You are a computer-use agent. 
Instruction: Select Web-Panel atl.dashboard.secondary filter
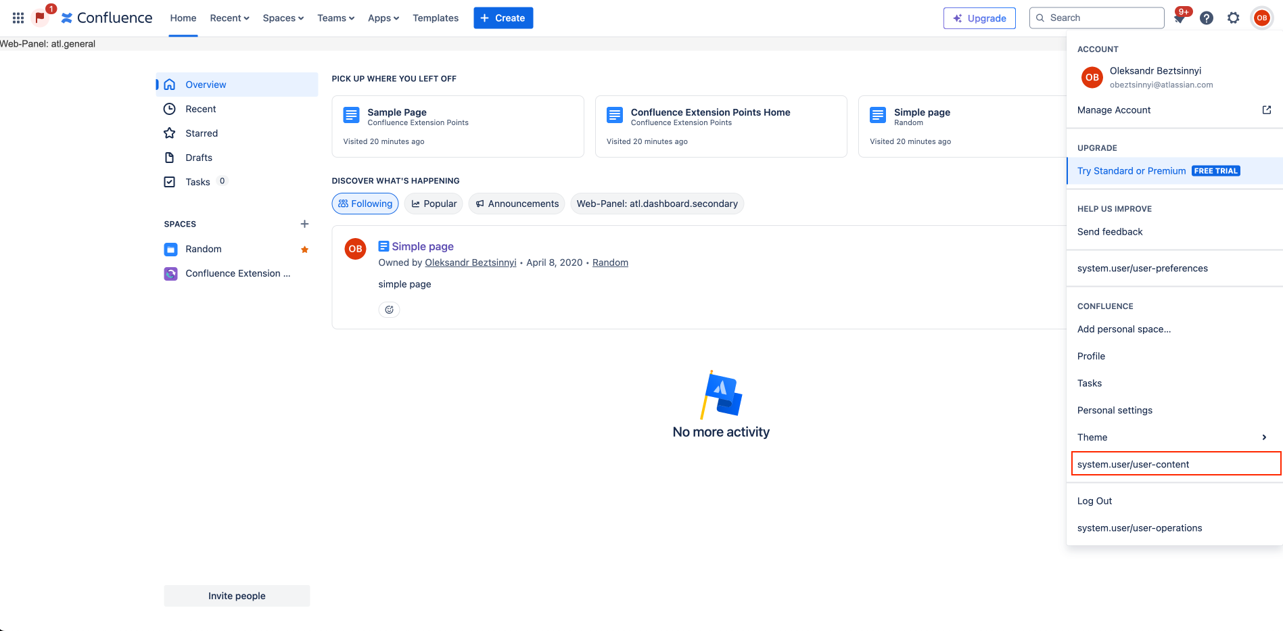657,204
